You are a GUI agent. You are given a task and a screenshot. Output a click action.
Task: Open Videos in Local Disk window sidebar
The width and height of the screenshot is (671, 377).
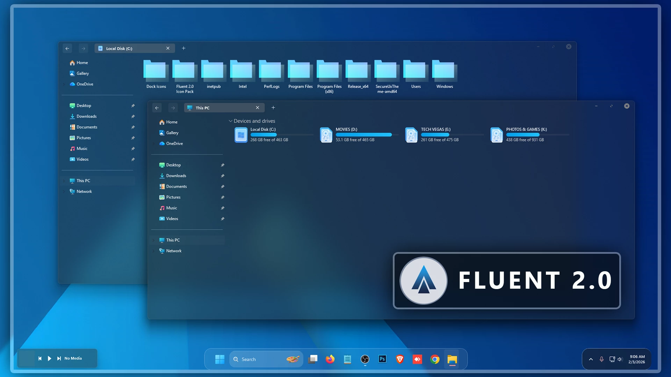tap(79, 159)
